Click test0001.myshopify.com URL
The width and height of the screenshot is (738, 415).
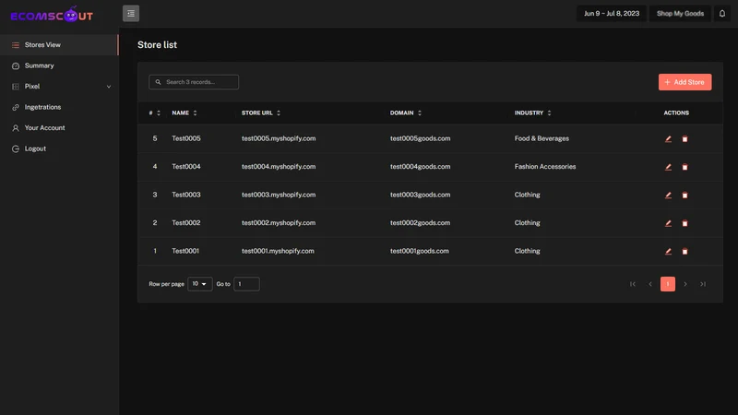point(278,251)
